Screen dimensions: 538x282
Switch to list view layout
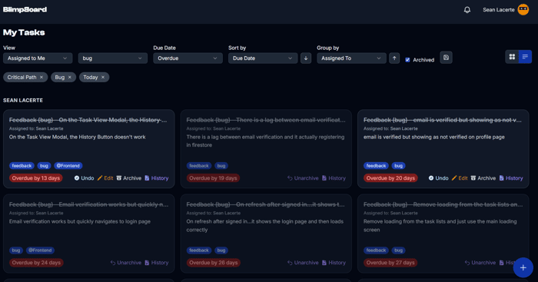(525, 57)
